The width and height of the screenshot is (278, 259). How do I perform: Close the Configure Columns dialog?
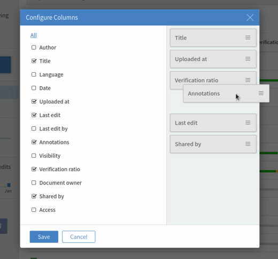[250, 18]
